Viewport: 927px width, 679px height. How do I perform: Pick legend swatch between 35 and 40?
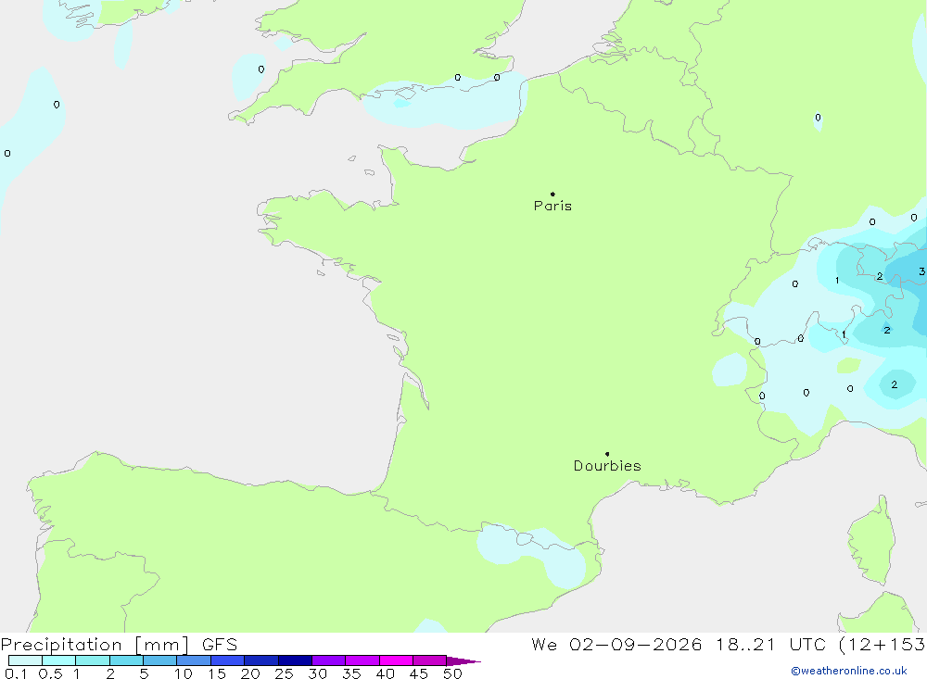tap(362, 660)
